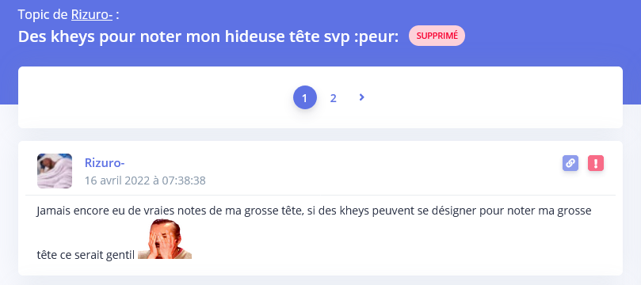The image size is (641, 285).
Task: Open Rizuro- profile from the post author name
Action: [105, 162]
